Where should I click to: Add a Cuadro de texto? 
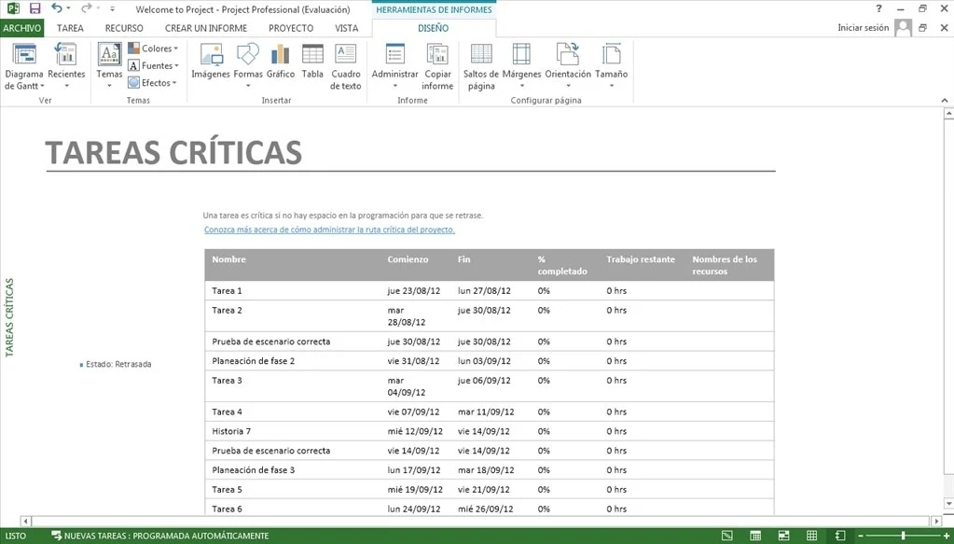346,67
